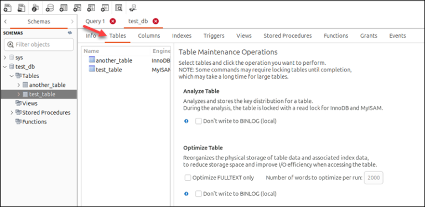
Task: Refresh the SCHEMAS list icon
Action: pos(70,33)
